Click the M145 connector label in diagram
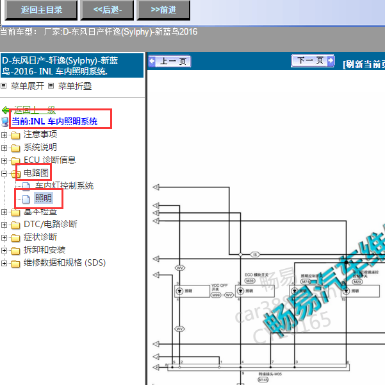Screen dimensions: 385x385 263,380
